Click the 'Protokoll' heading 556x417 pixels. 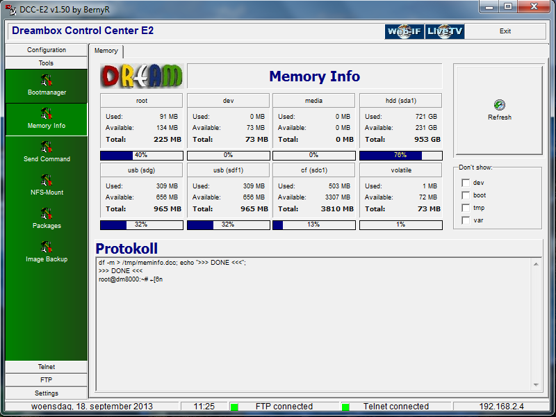[126, 249]
